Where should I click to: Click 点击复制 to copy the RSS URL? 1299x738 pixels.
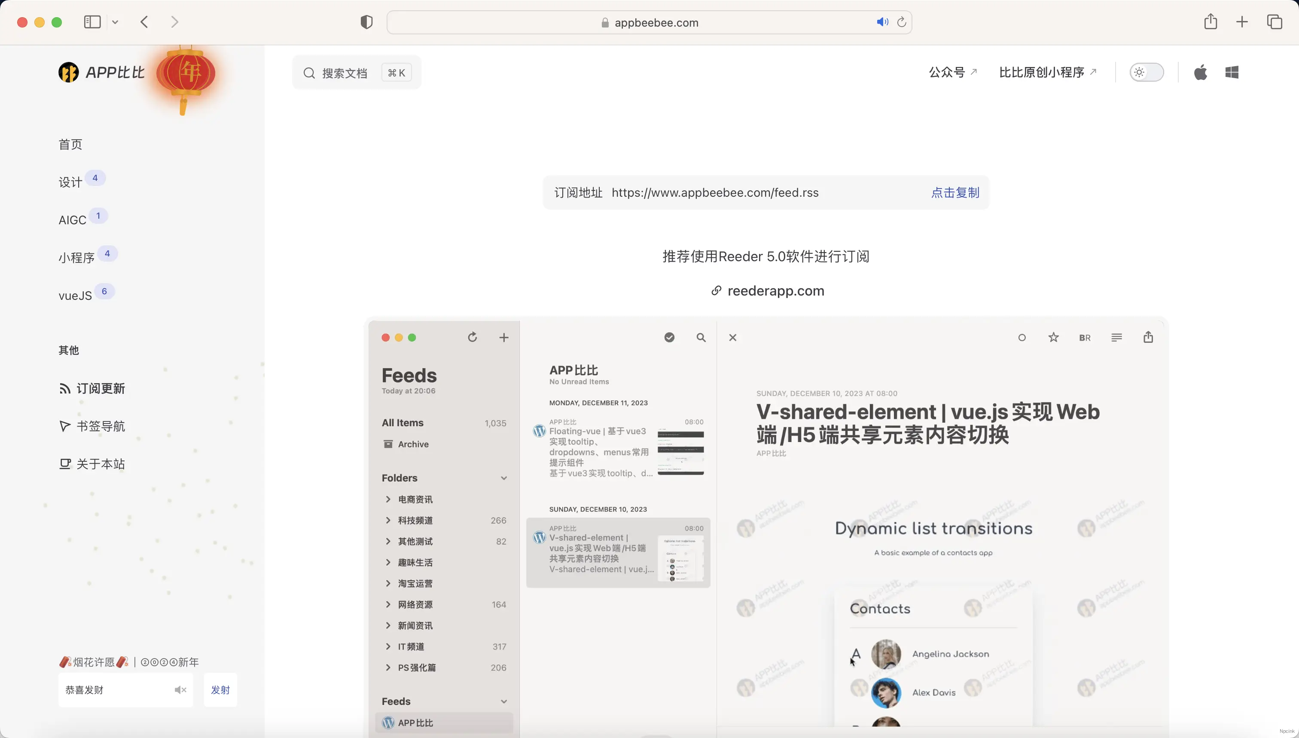(x=955, y=192)
